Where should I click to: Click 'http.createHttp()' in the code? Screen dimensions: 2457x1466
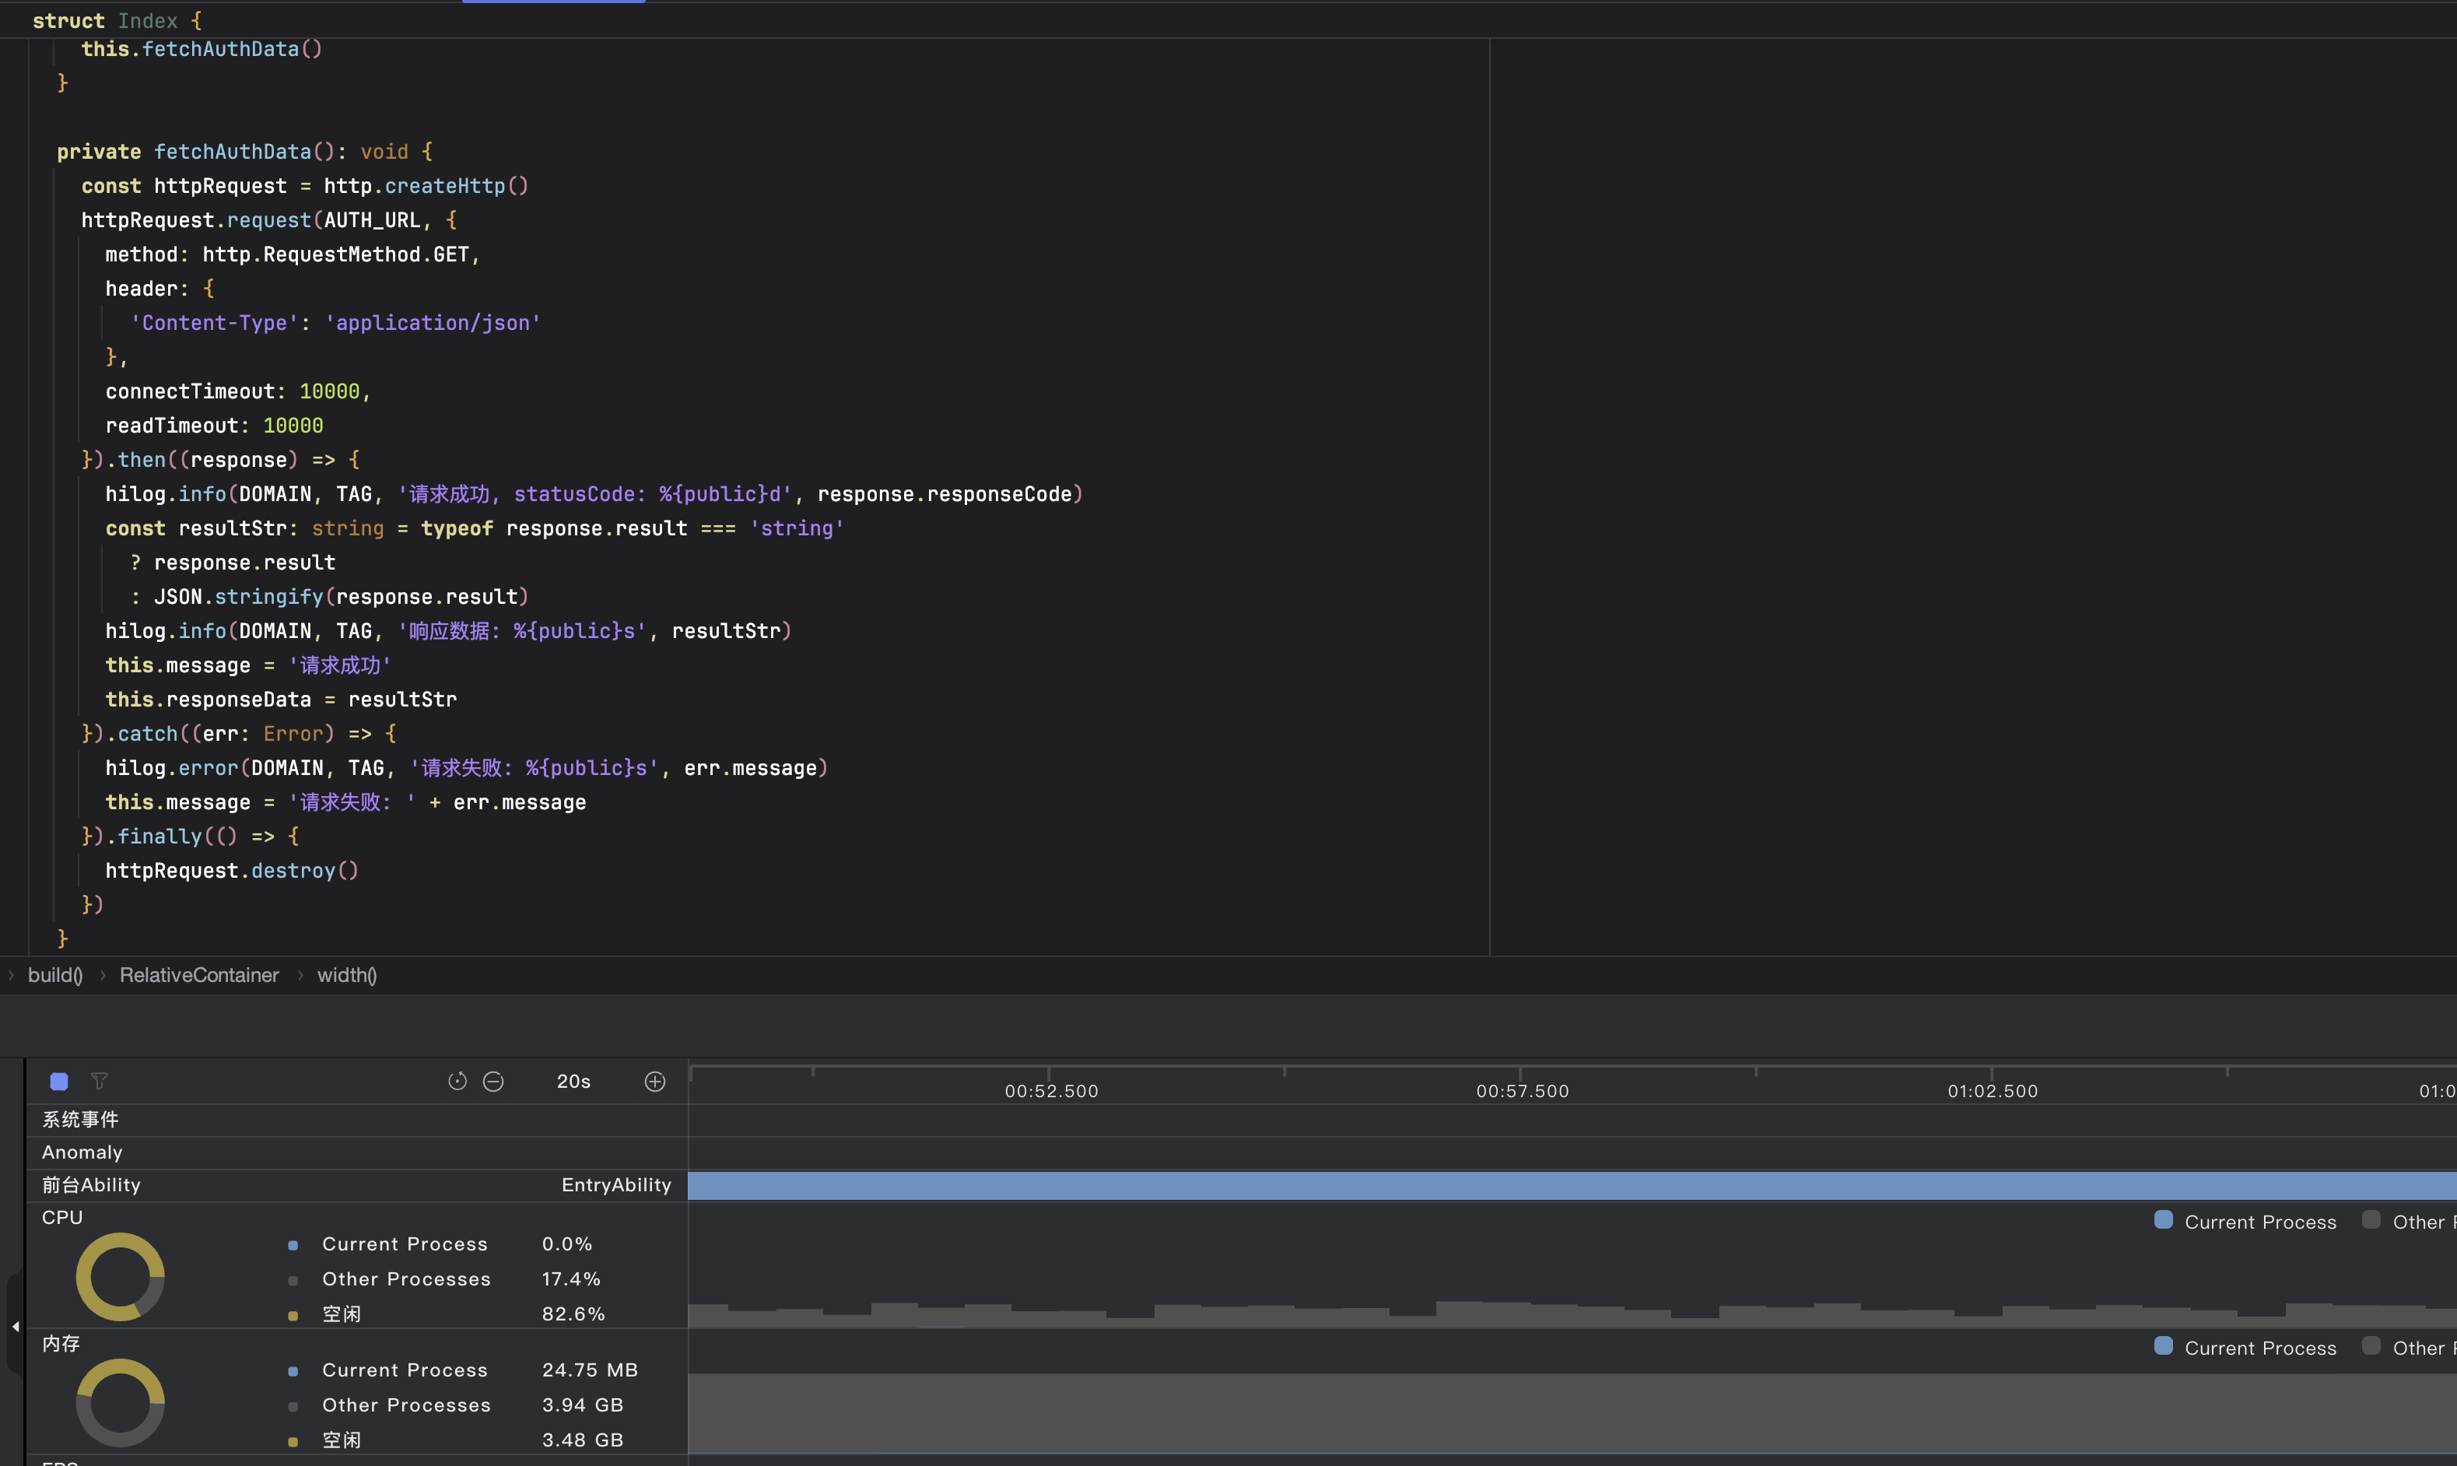tap(426, 186)
